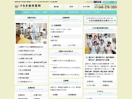The height and width of the screenshot is (99, 132).
Task: Click the つるま歯科医院 tooth logo icon
Action: tap(17, 6)
